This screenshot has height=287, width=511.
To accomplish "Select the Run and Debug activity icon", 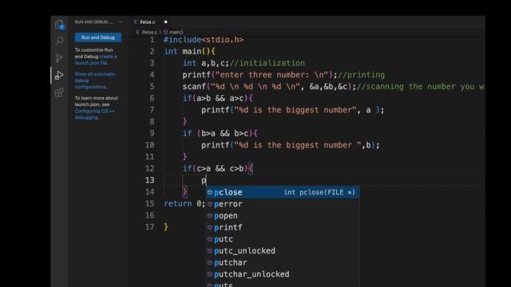I will coord(59,75).
